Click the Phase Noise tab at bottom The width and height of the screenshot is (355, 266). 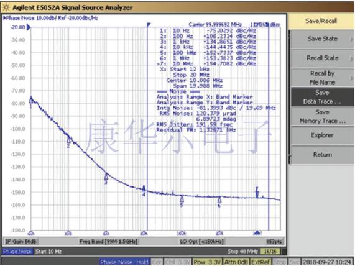point(17,252)
